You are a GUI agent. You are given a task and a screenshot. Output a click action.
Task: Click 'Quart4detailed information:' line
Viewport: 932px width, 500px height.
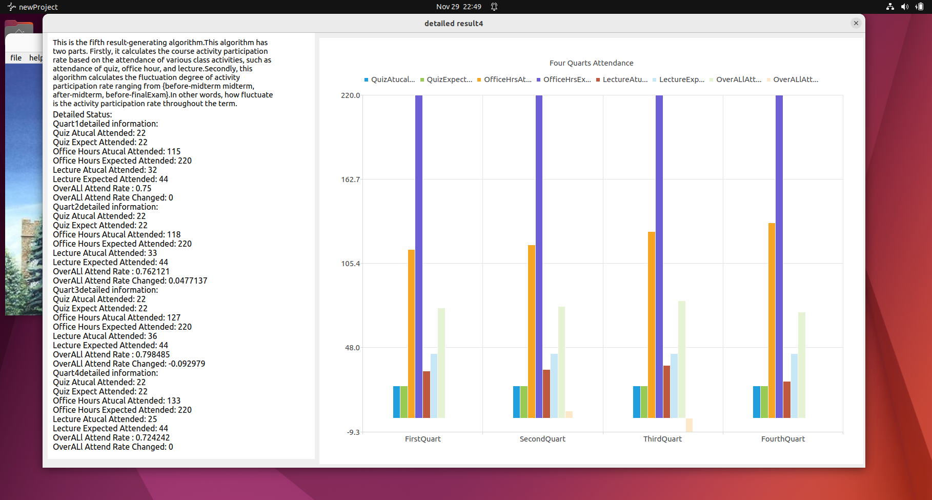(106, 373)
